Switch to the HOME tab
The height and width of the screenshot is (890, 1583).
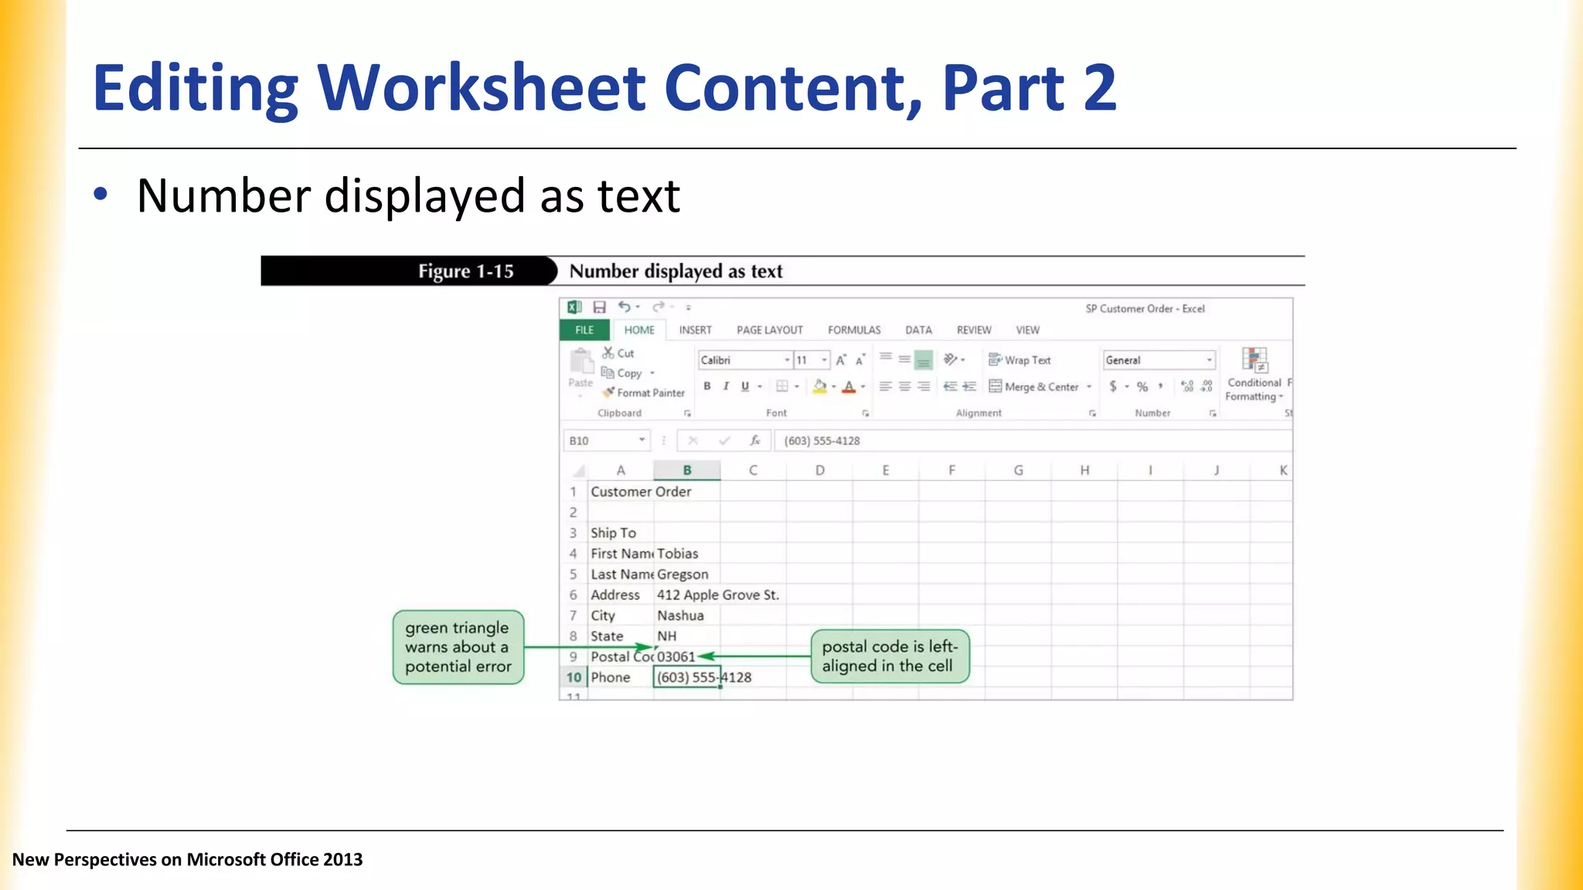pos(639,330)
